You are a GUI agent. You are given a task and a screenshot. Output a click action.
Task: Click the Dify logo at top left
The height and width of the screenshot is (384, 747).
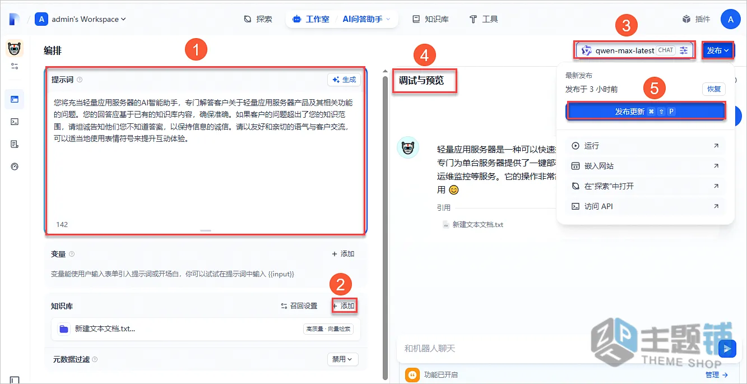click(14, 19)
